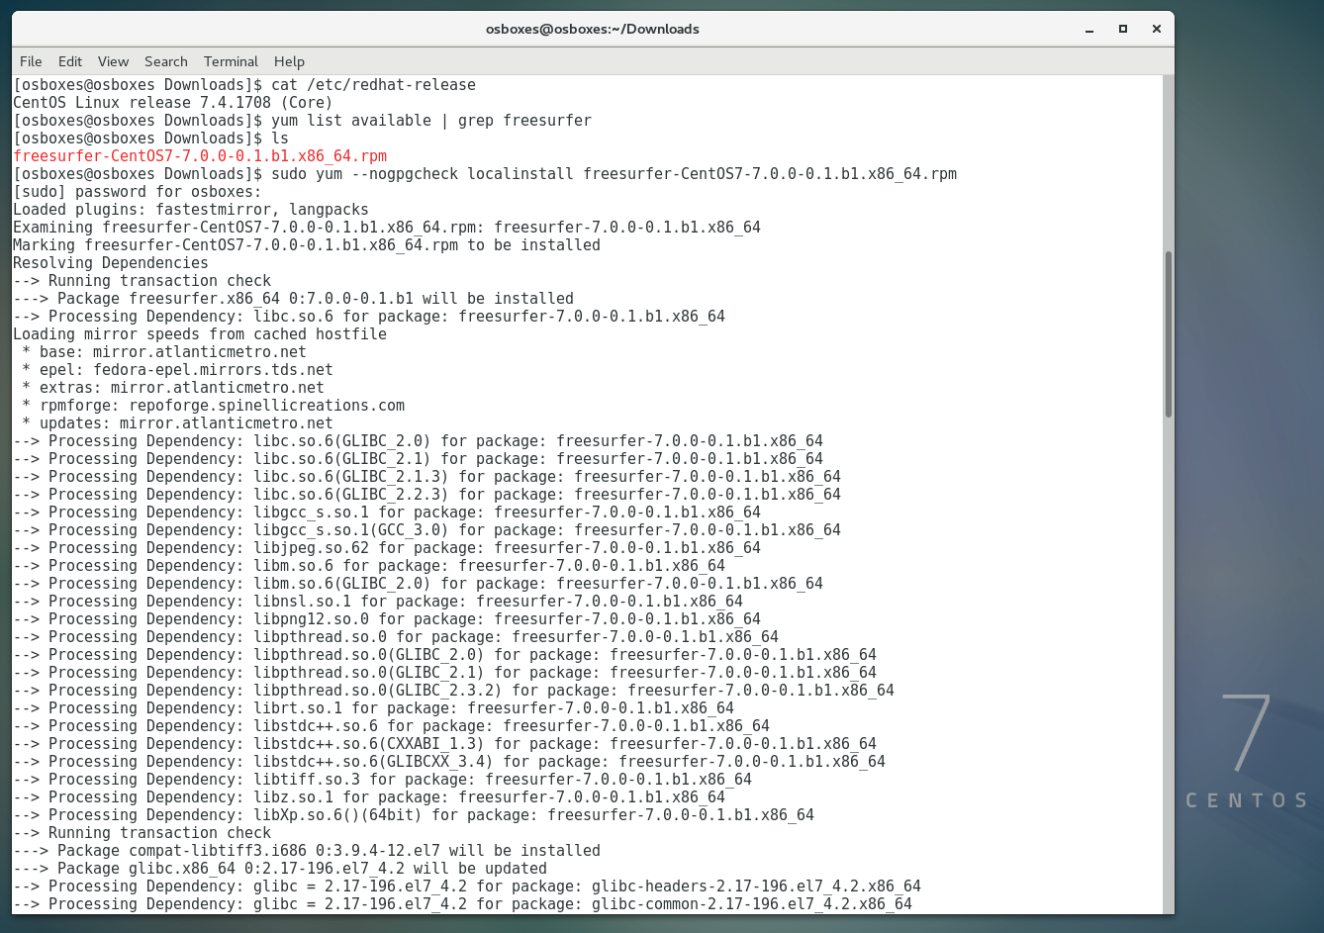Open the Help menu
Image resolution: width=1324 pixels, height=933 pixels.
(289, 61)
